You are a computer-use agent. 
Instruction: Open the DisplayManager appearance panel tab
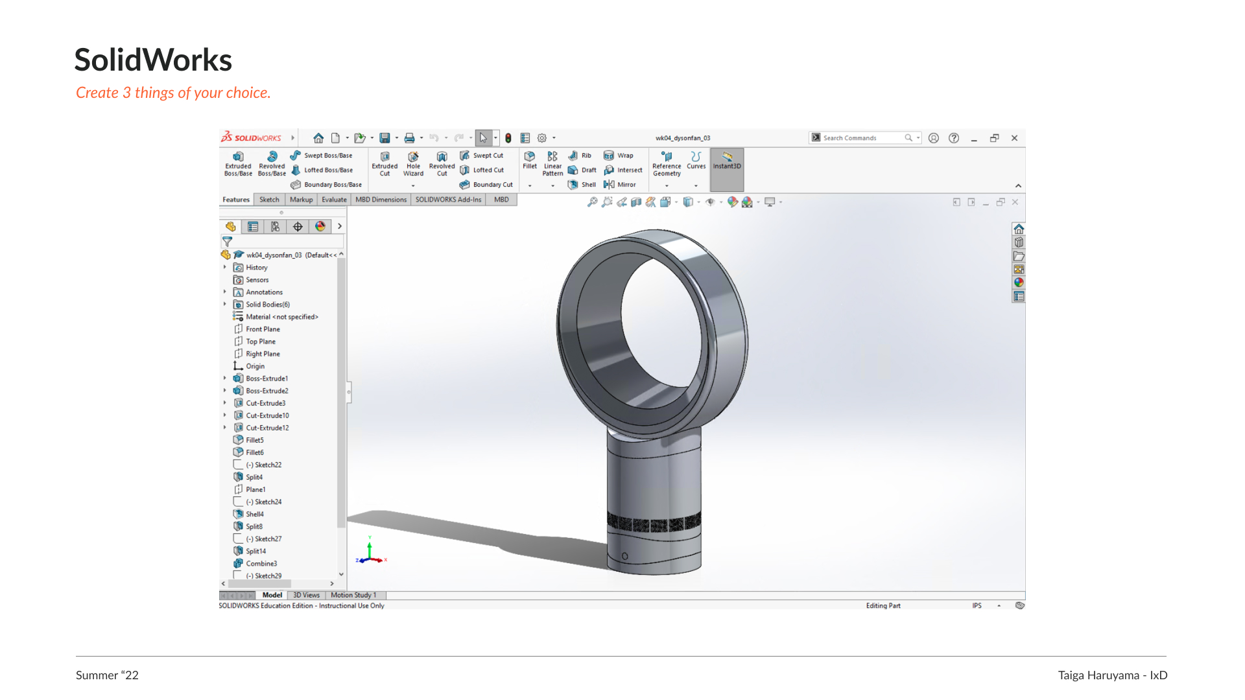(320, 227)
